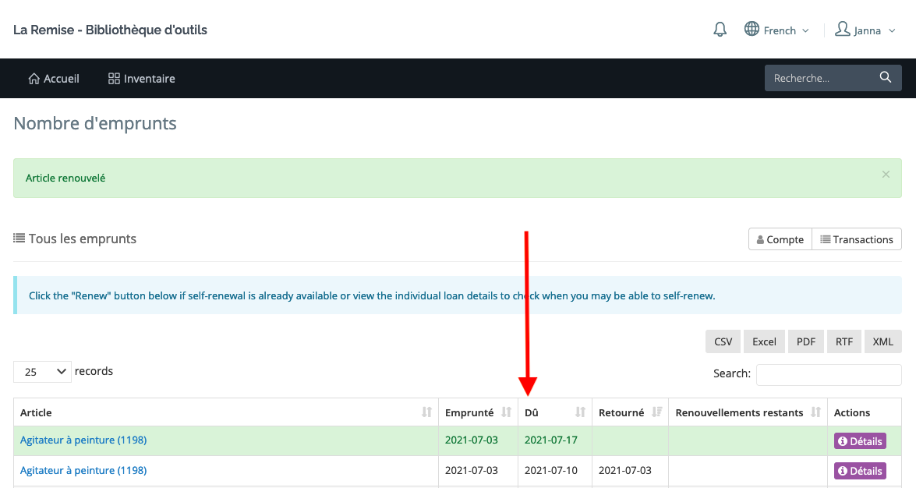
Task: Click the magnifier icon in the search bar
Action: click(x=885, y=77)
